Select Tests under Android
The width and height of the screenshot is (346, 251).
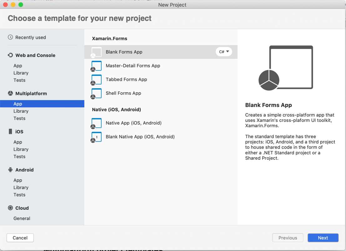pyautogui.click(x=19, y=195)
